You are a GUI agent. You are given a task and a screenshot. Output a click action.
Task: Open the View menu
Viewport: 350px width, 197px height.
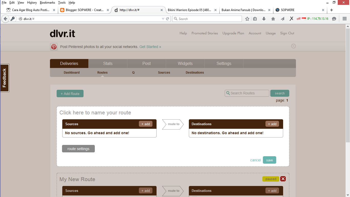(21, 2)
